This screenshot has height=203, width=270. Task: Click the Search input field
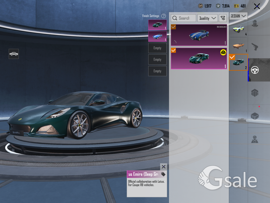click(x=184, y=18)
